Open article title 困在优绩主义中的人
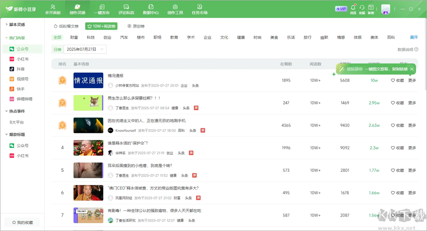Screen dimensions: 427x231 146,121
